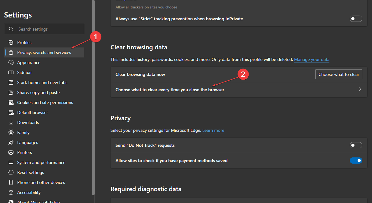The image size is (372, 203).
Task: Enable Strict tracking prevention for InPrivate
Action: point(356,19)
